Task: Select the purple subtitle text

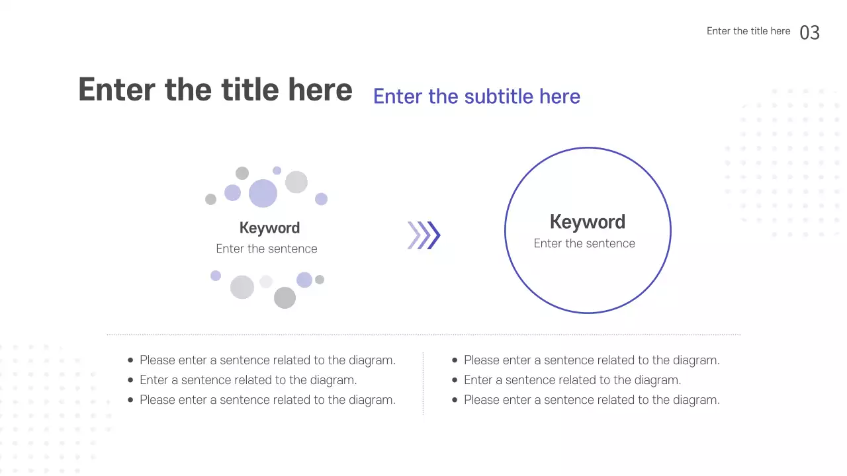Action: pyautogui.click(x=476, y=97)
